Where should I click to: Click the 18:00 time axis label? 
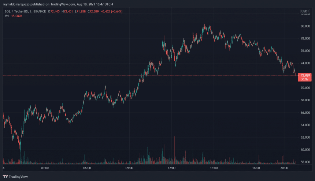point(256,168)
